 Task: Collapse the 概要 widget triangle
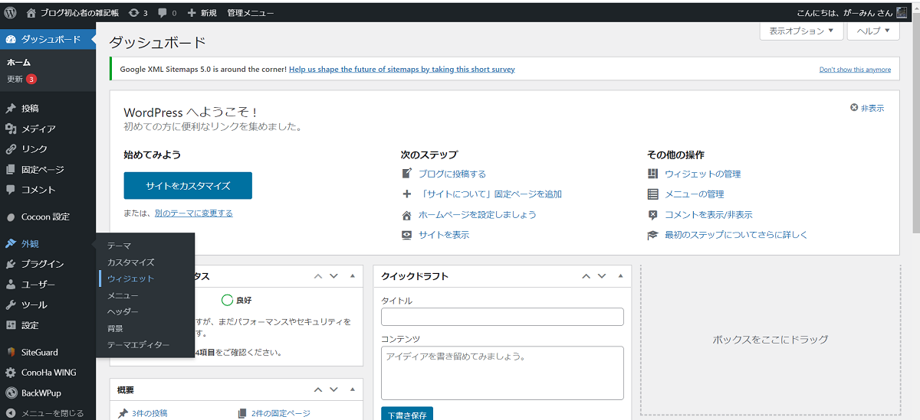[x=352, y=389]
